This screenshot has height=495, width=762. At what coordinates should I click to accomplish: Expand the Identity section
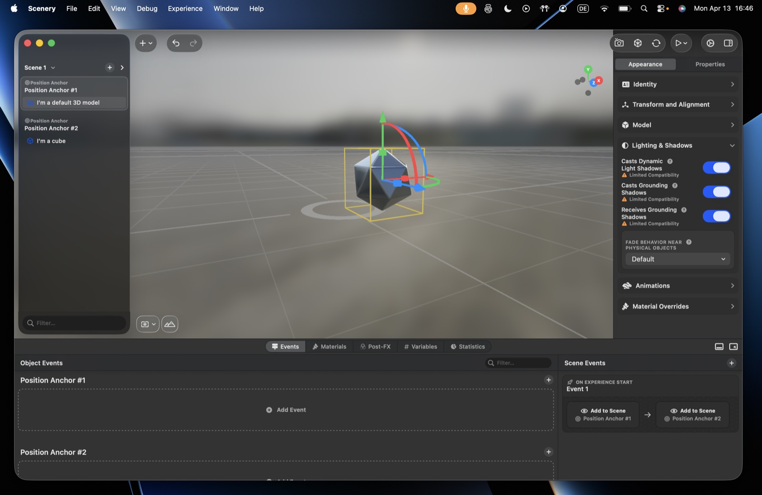678,84
